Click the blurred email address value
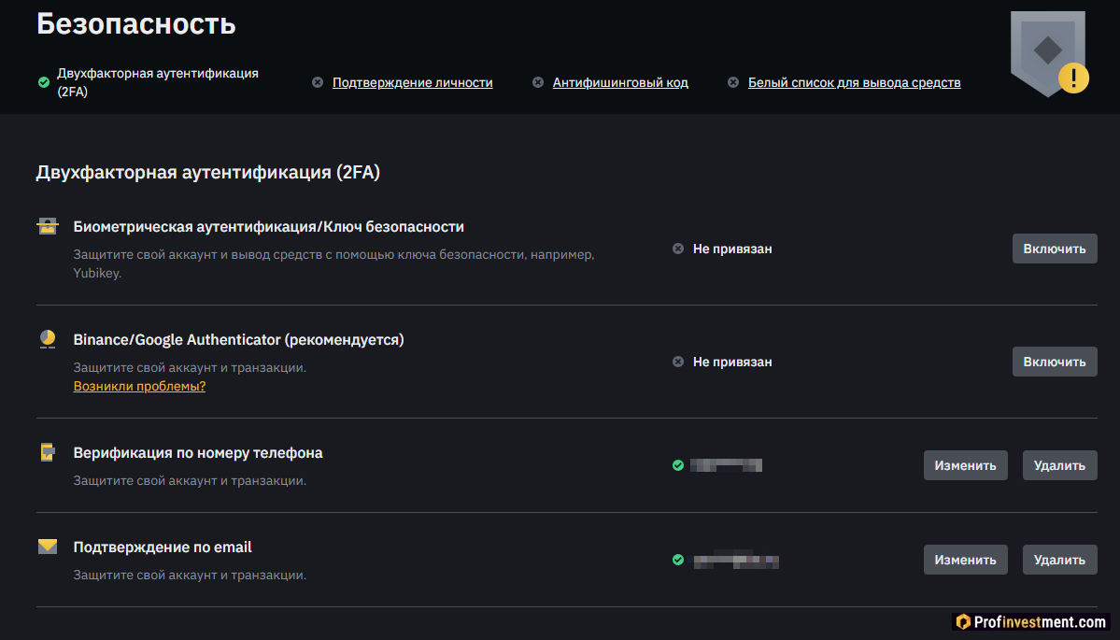The height and width of the screenshot is (640, 1120). pyautogui.click(x=736, y=560)
